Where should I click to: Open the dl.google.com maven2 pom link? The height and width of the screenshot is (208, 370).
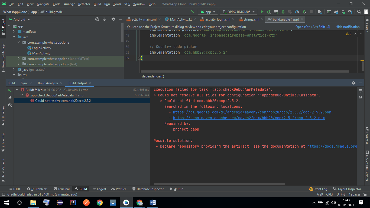[252, 112]
